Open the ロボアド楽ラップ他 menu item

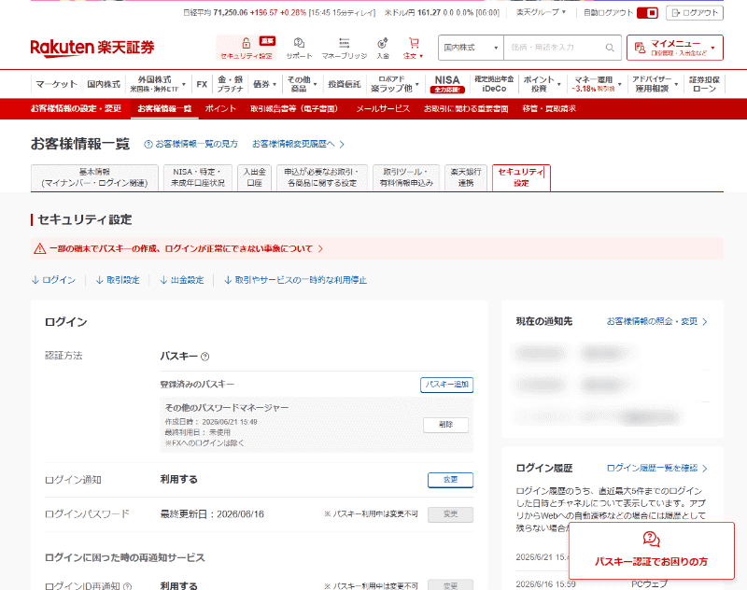tap(394, 84)
